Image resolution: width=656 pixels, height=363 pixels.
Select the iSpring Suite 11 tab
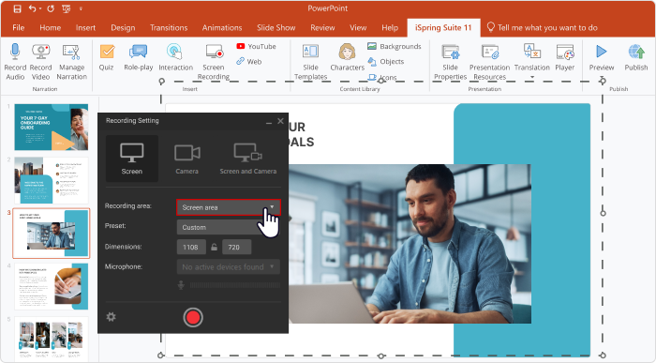pos(443,27)
